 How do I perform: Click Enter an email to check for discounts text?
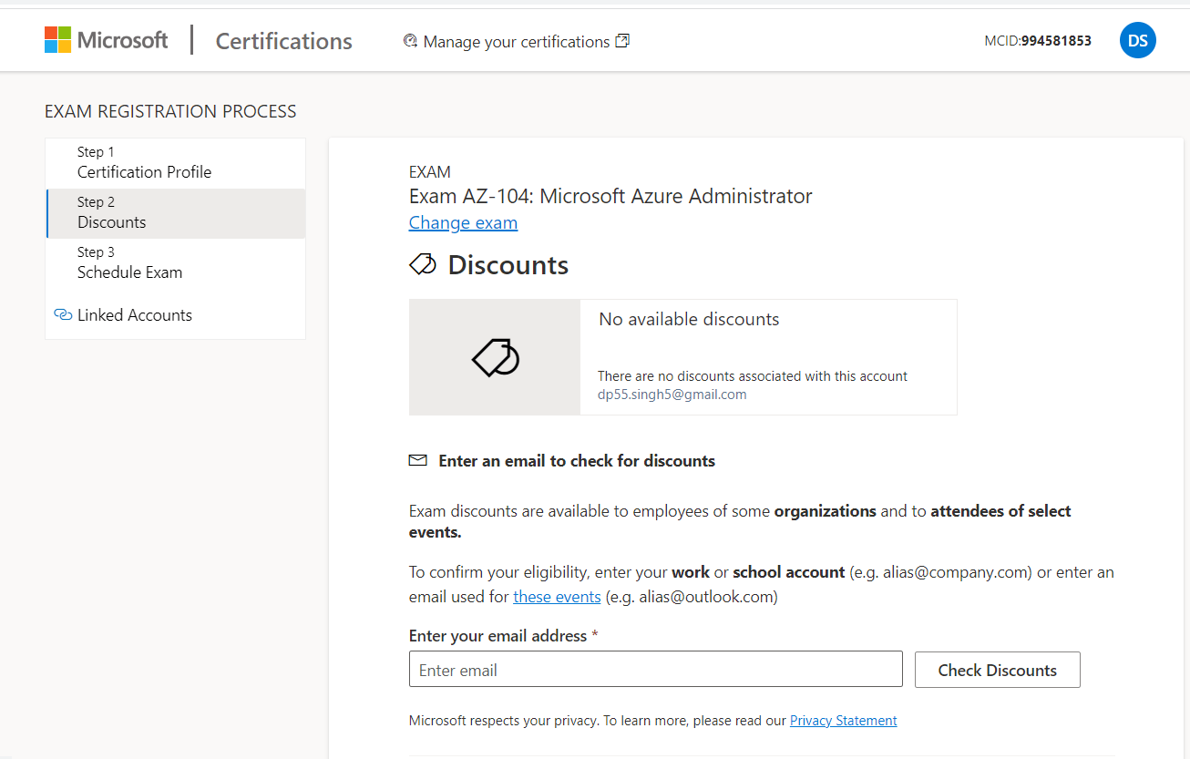tap(577, 461)
